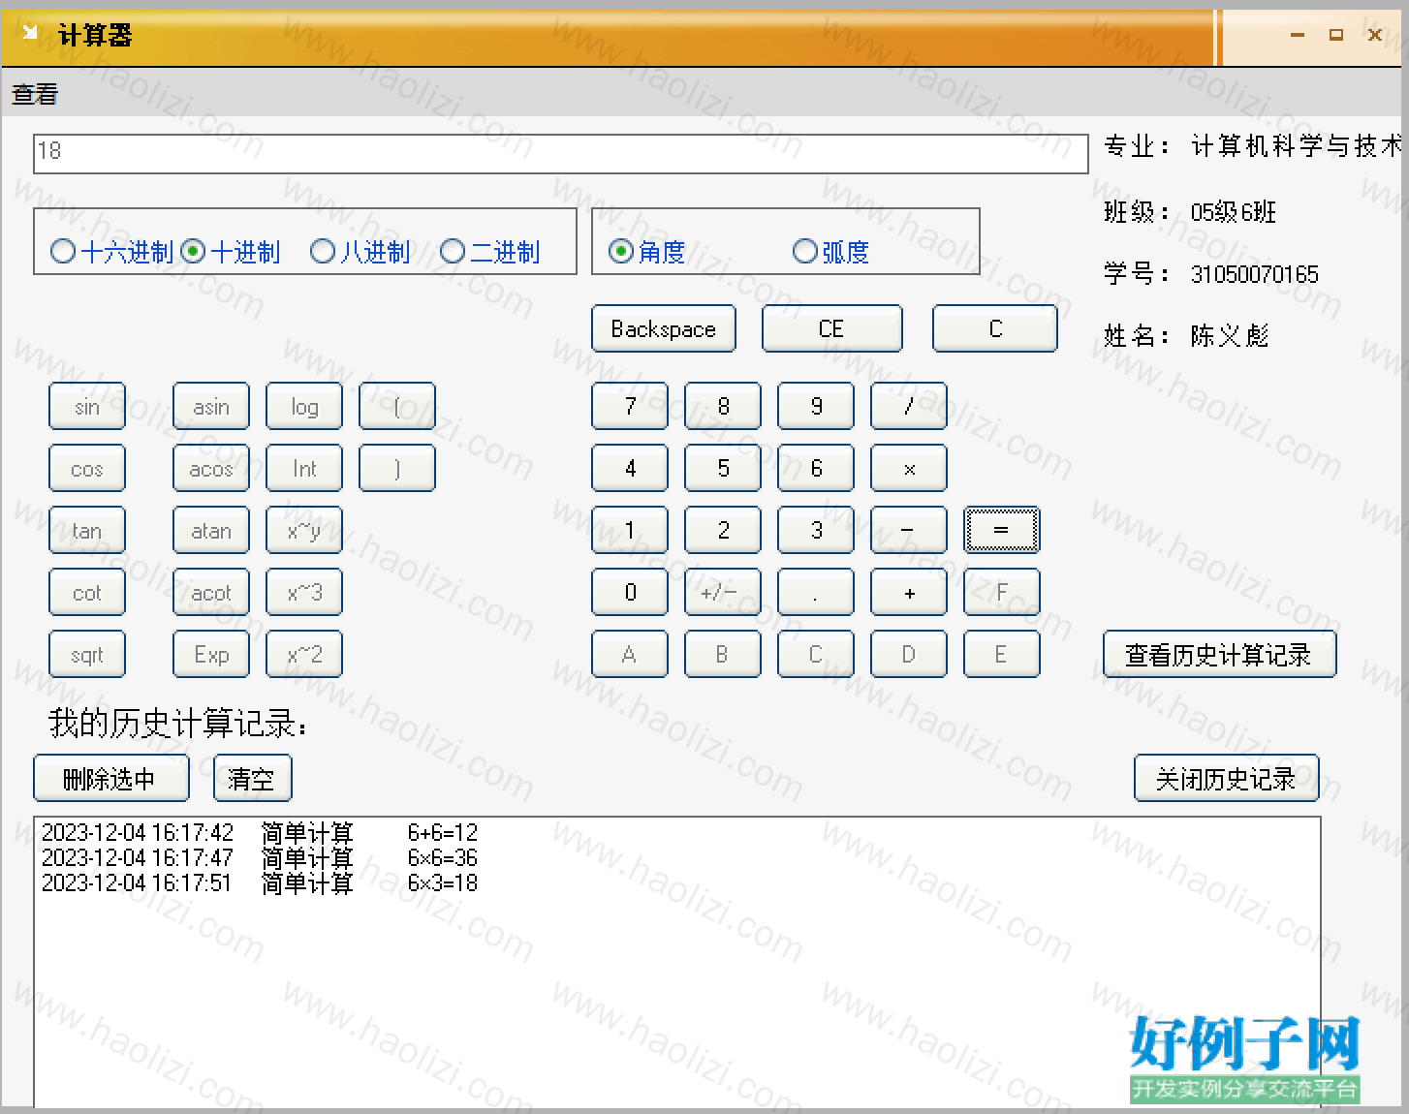This screenshot has height=1114, width=1409.
Task: Click the hex digit F button
Action: click(1002, 592)
